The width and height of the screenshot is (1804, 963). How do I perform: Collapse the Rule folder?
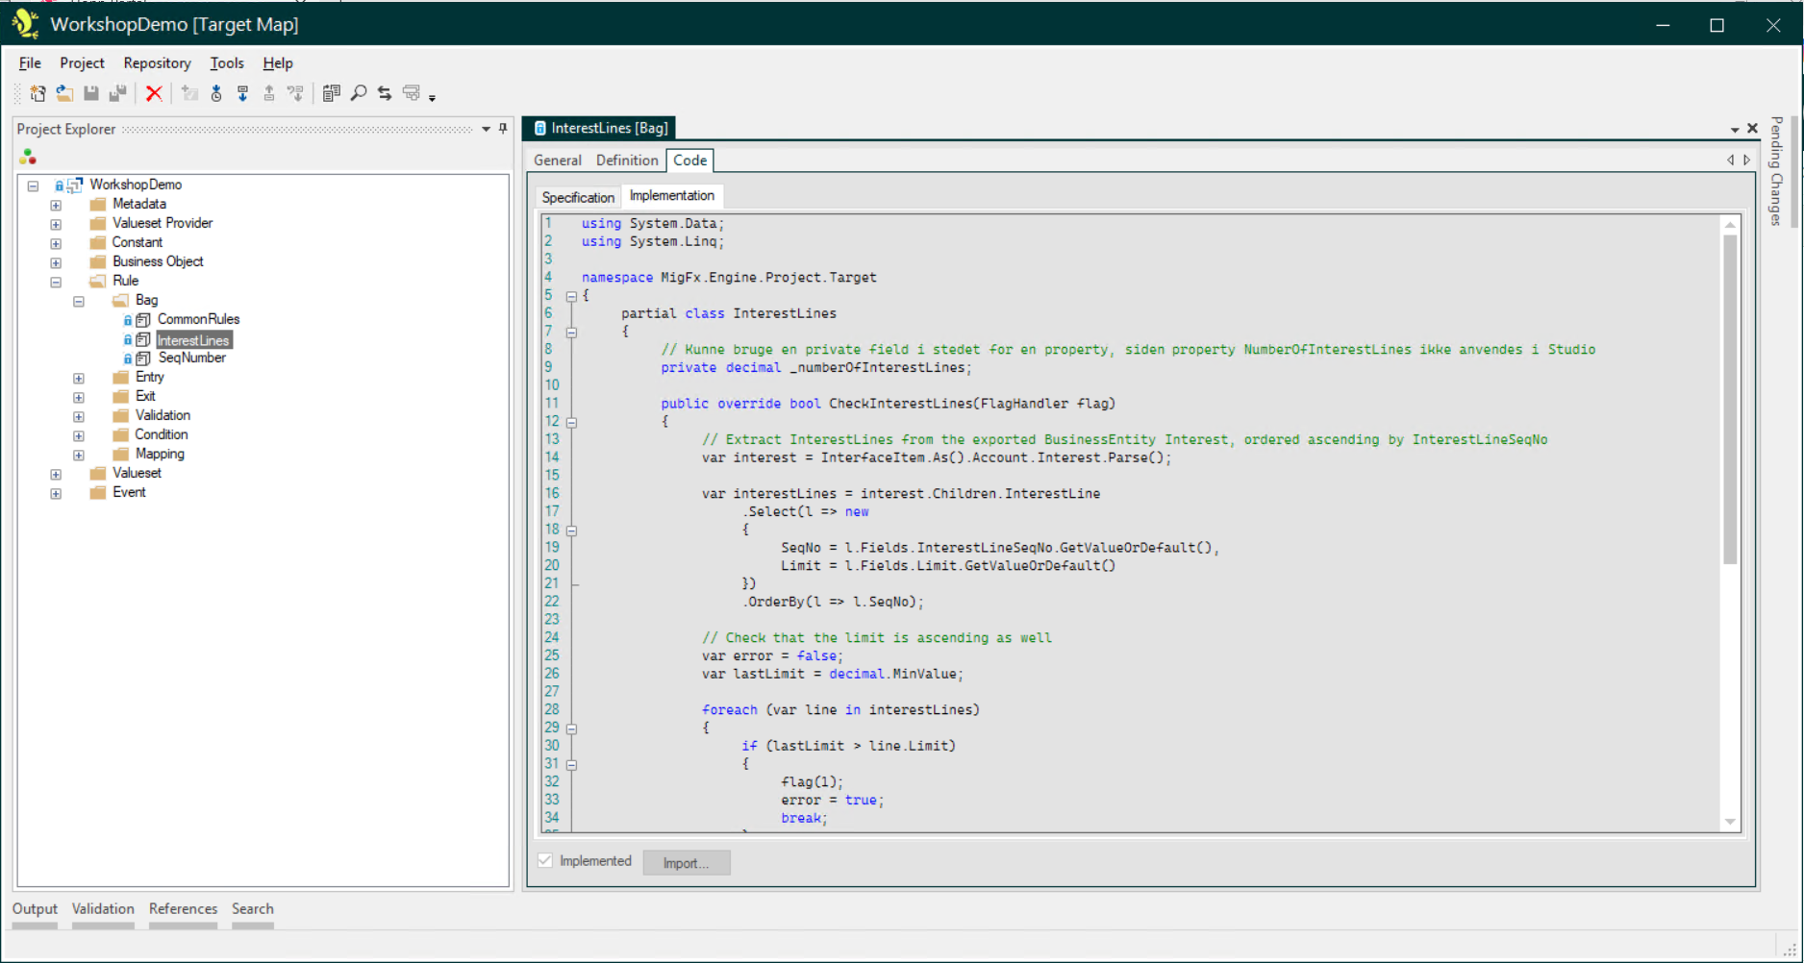tap(56, 282)
